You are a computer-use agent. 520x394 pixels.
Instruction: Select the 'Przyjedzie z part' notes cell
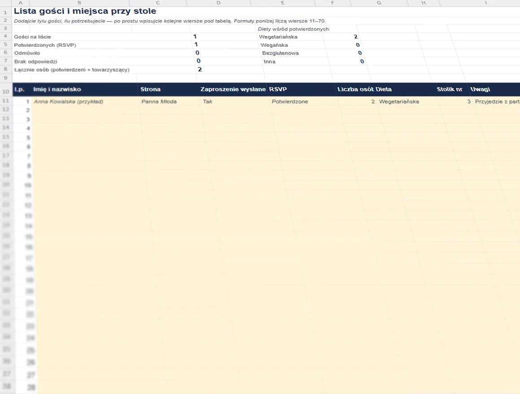(x=498, y=102)
